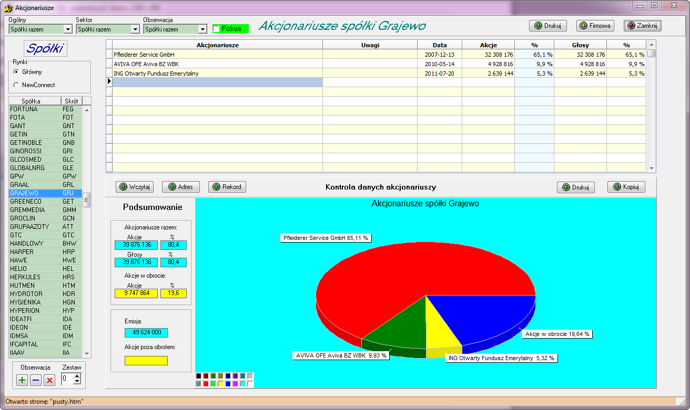Select ING Otwarty Fundusz Emerytalny row
Viewport: 690px width, 410px height.
coord(377,73)
